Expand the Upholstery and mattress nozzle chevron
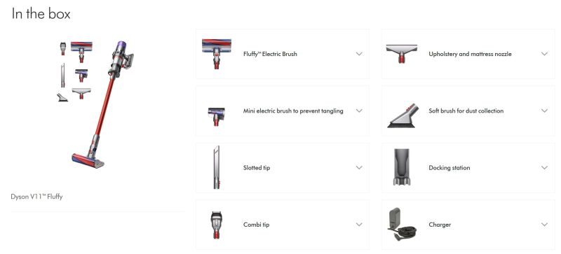Screen dimensions: 561x254 click(x=545, y=54)
